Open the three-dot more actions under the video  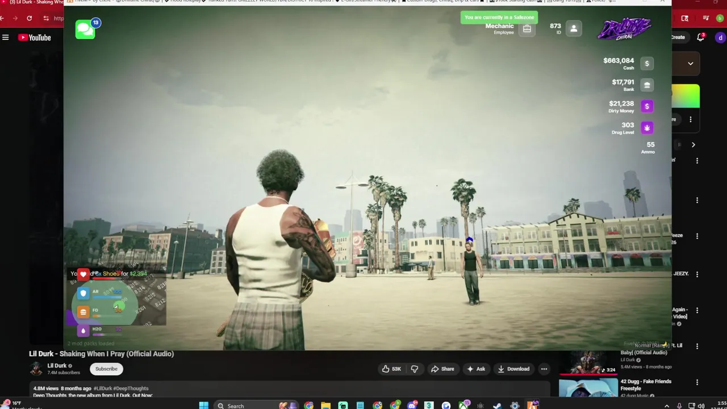click(544, 369)
